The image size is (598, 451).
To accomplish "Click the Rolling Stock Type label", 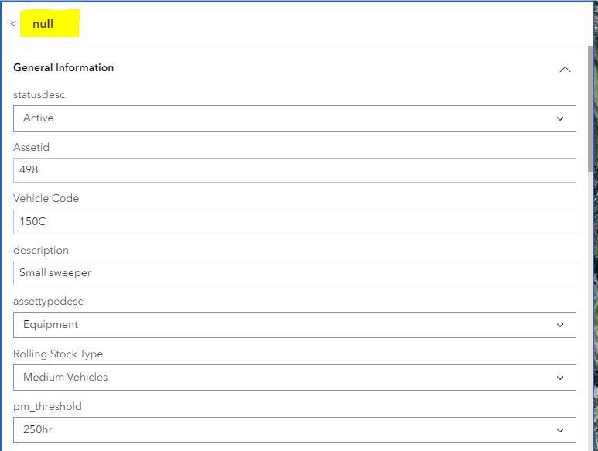I will tap(58, 354).
